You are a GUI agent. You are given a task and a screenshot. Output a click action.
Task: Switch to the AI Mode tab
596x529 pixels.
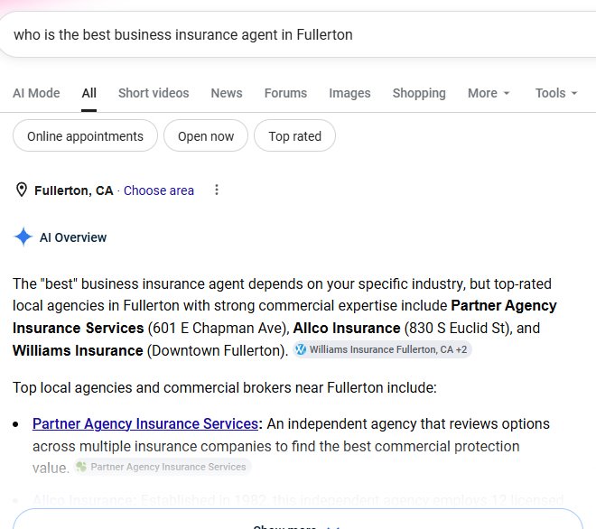[36, 93]
